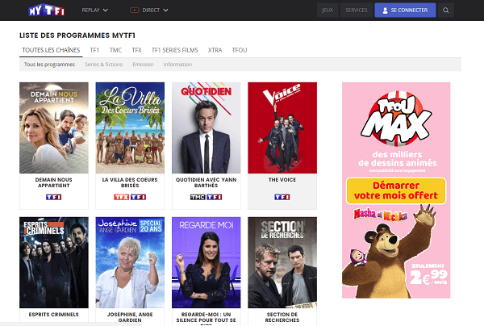The height and width of the screenshot is (326, 484).
Task: Click La Villa des Coeurs Brisés title
Action: [x=130, y=182]
